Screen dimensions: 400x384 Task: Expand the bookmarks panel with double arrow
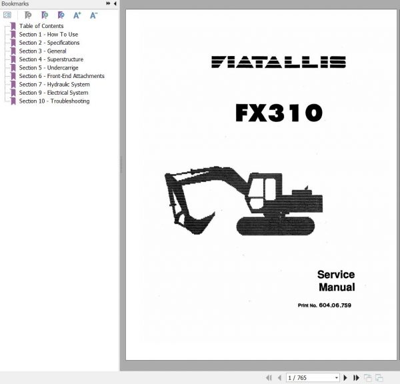point(108,3)
